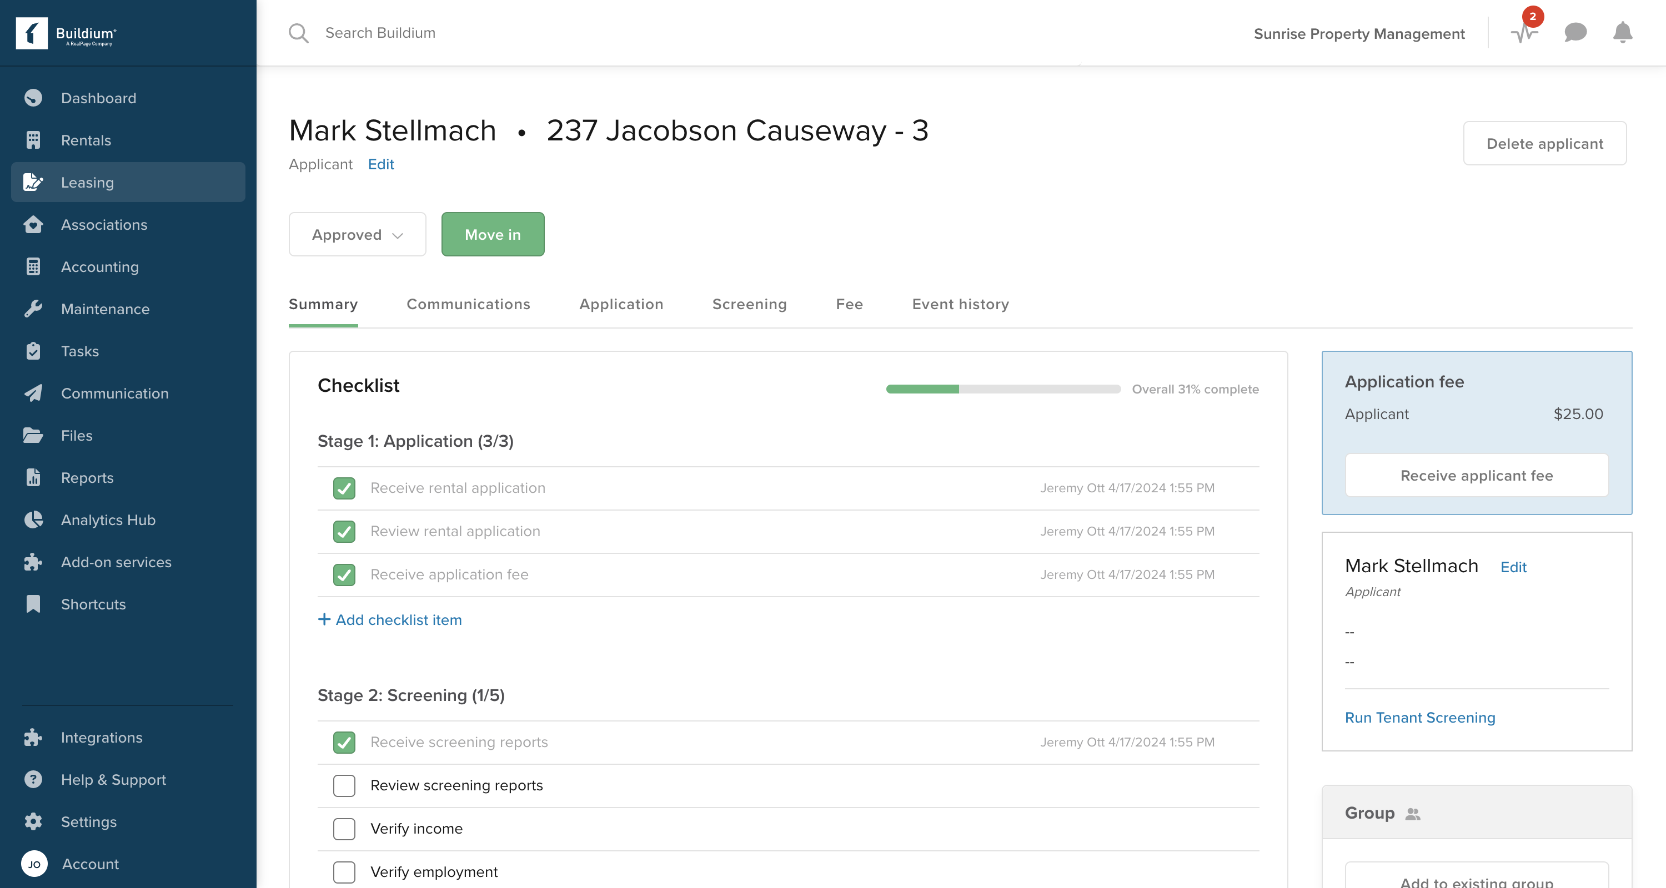Click the Analytics Hub pie-chart icon

[x=33, y=519]
